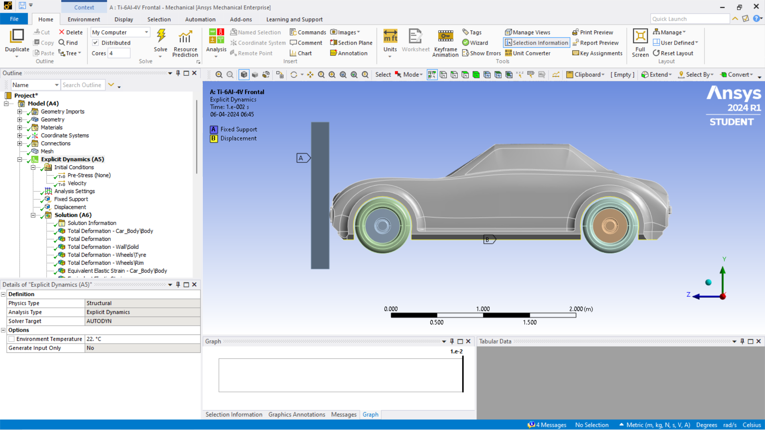Screen dimensions: 765x430
Task: Click the Outline tree vertical scrollbar
Action: pos(196,137)
